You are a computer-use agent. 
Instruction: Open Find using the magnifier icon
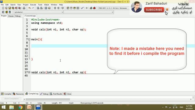(38, 8)
